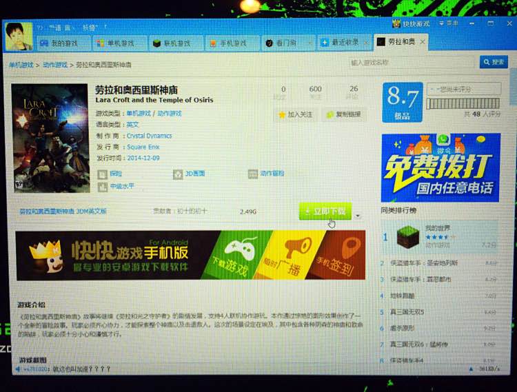The width and height of the screenshot is (517, 392).
Task: Open ranked game 侠盗猎车手4
Action: pyautogui.click(x=407, y=360)
